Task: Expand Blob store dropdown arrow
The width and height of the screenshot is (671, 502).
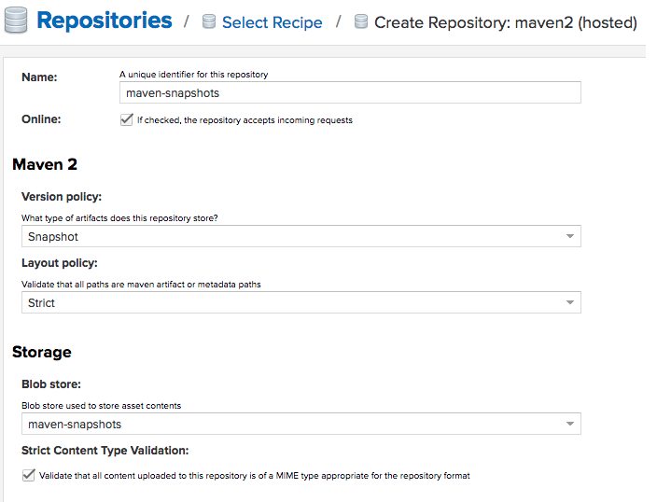Action: (569, 424)
